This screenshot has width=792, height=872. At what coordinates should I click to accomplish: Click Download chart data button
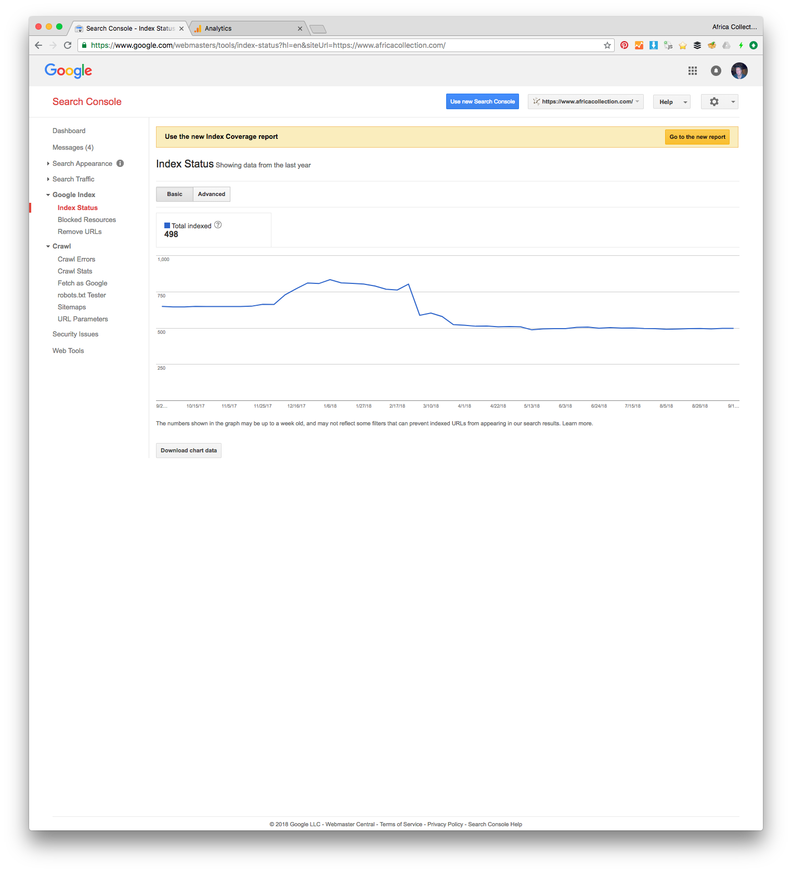pos(189,450)
